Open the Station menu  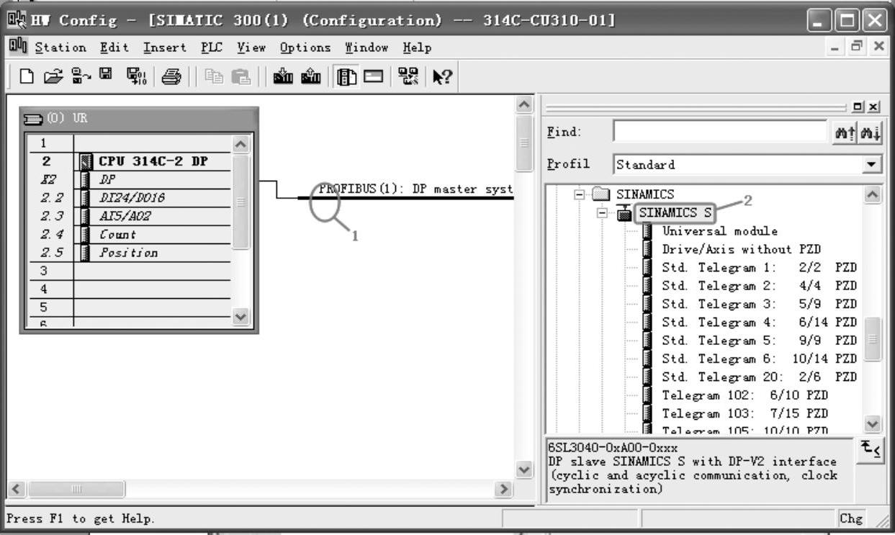tap(60, 48)
